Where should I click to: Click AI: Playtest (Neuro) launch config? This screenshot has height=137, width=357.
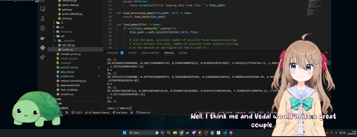coord(97,113)
